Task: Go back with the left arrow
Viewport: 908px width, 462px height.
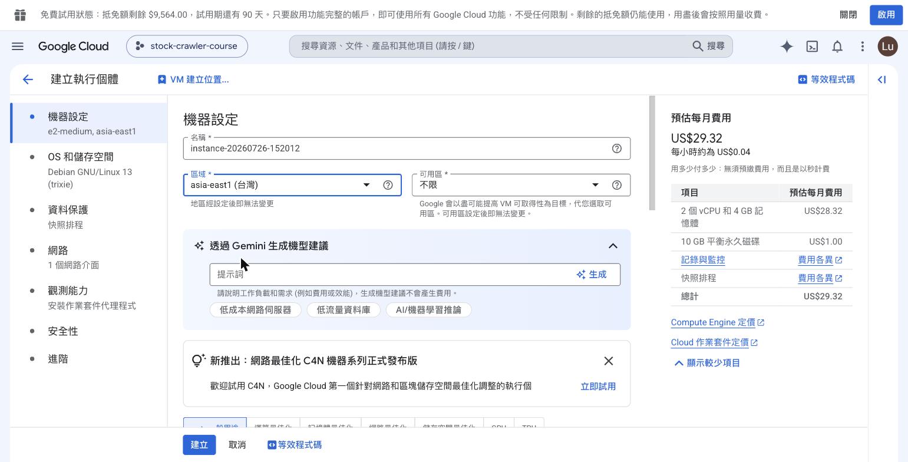Action: tap(28, 80)
